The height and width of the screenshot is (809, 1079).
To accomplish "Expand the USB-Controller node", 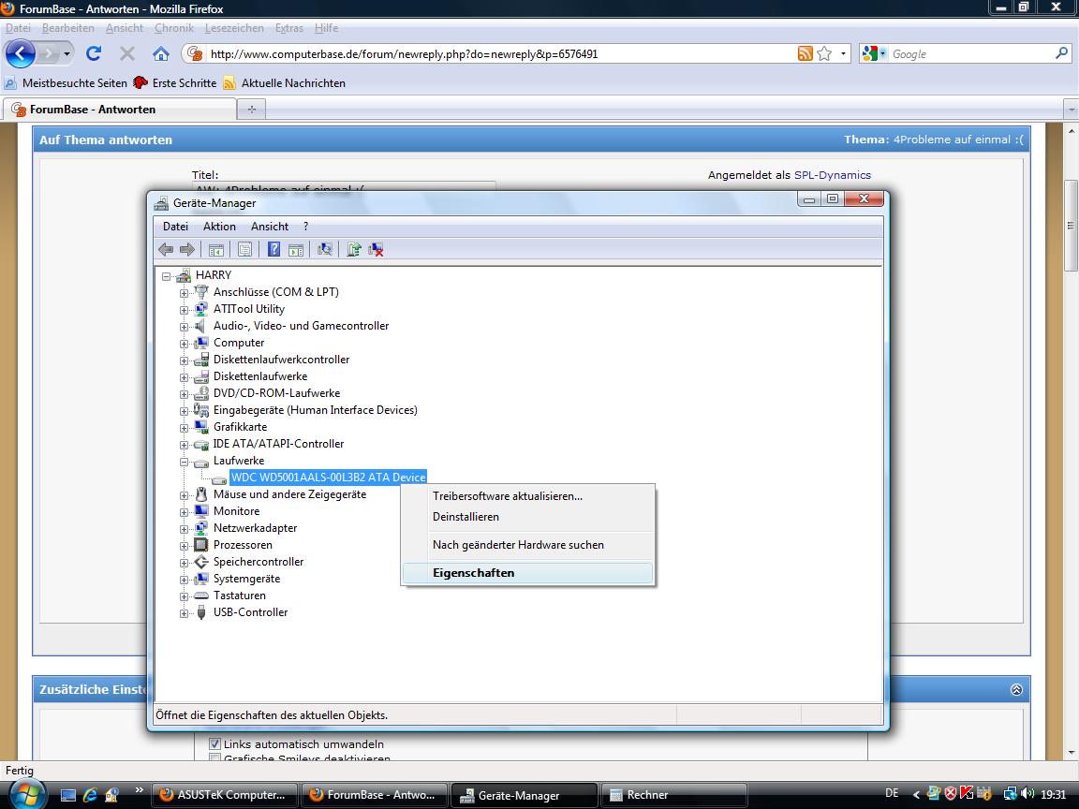I will [184, 613].
